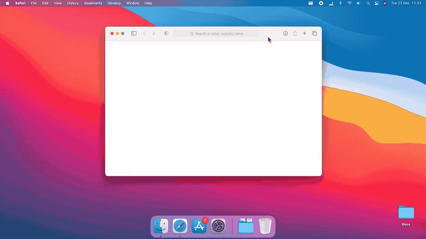Open the Safari application menu
426x239 pixels.
click(20, 3)
